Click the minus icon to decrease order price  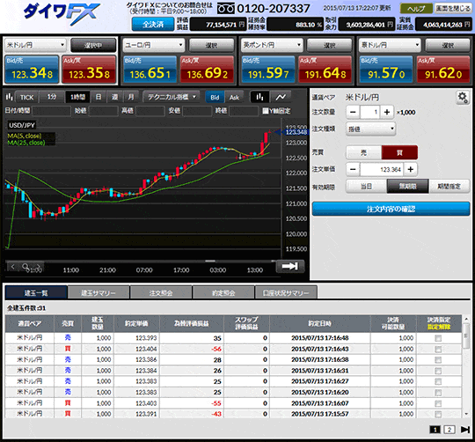click(x=353, y=169)
